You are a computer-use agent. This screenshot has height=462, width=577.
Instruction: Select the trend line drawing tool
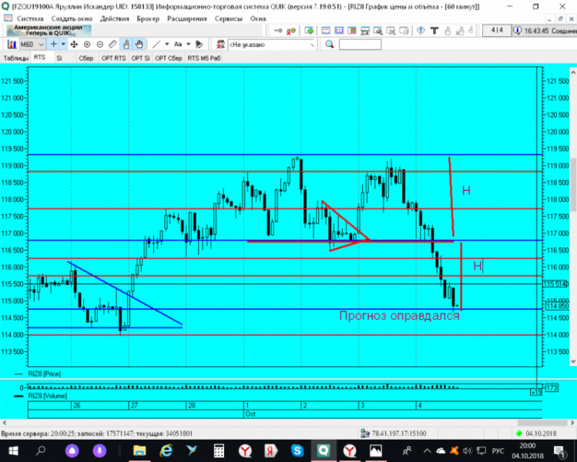click(156, 45)
